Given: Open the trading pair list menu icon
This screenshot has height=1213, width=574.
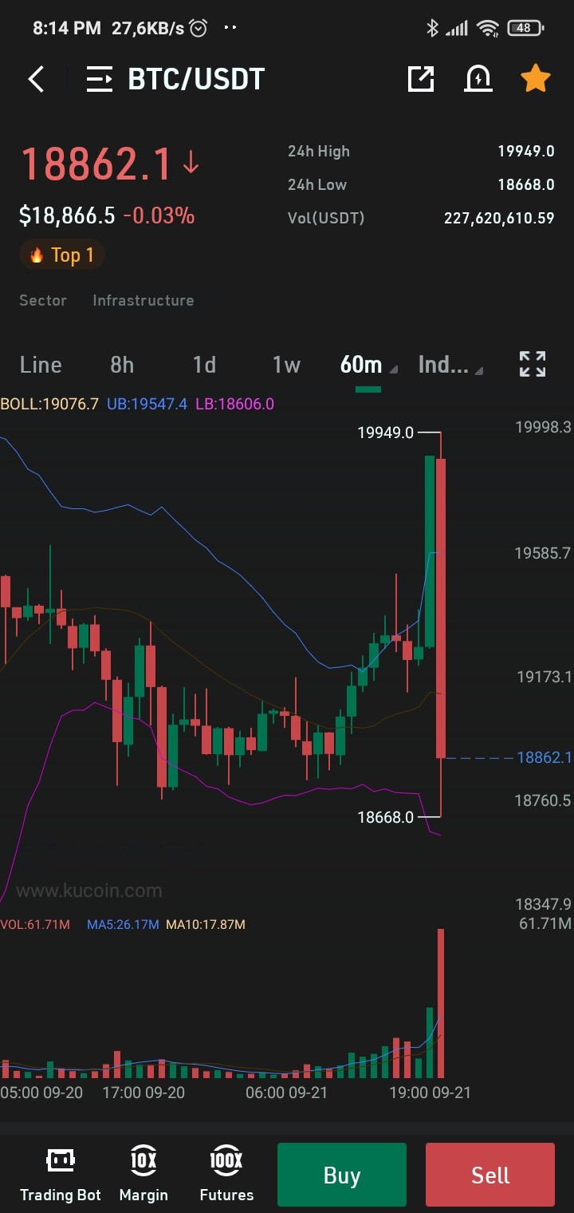Looking at the screenshot, I should tap(100, 79).
